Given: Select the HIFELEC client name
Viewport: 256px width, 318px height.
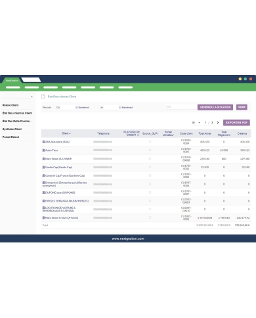Looking at the screenshot, I should click(67, 201).
